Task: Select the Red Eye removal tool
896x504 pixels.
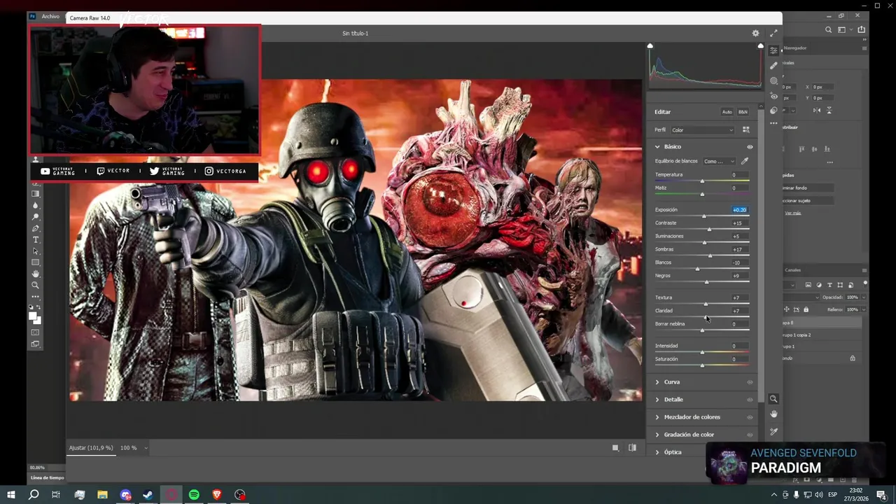Action: pyautogui.click(x=773, y=97)
